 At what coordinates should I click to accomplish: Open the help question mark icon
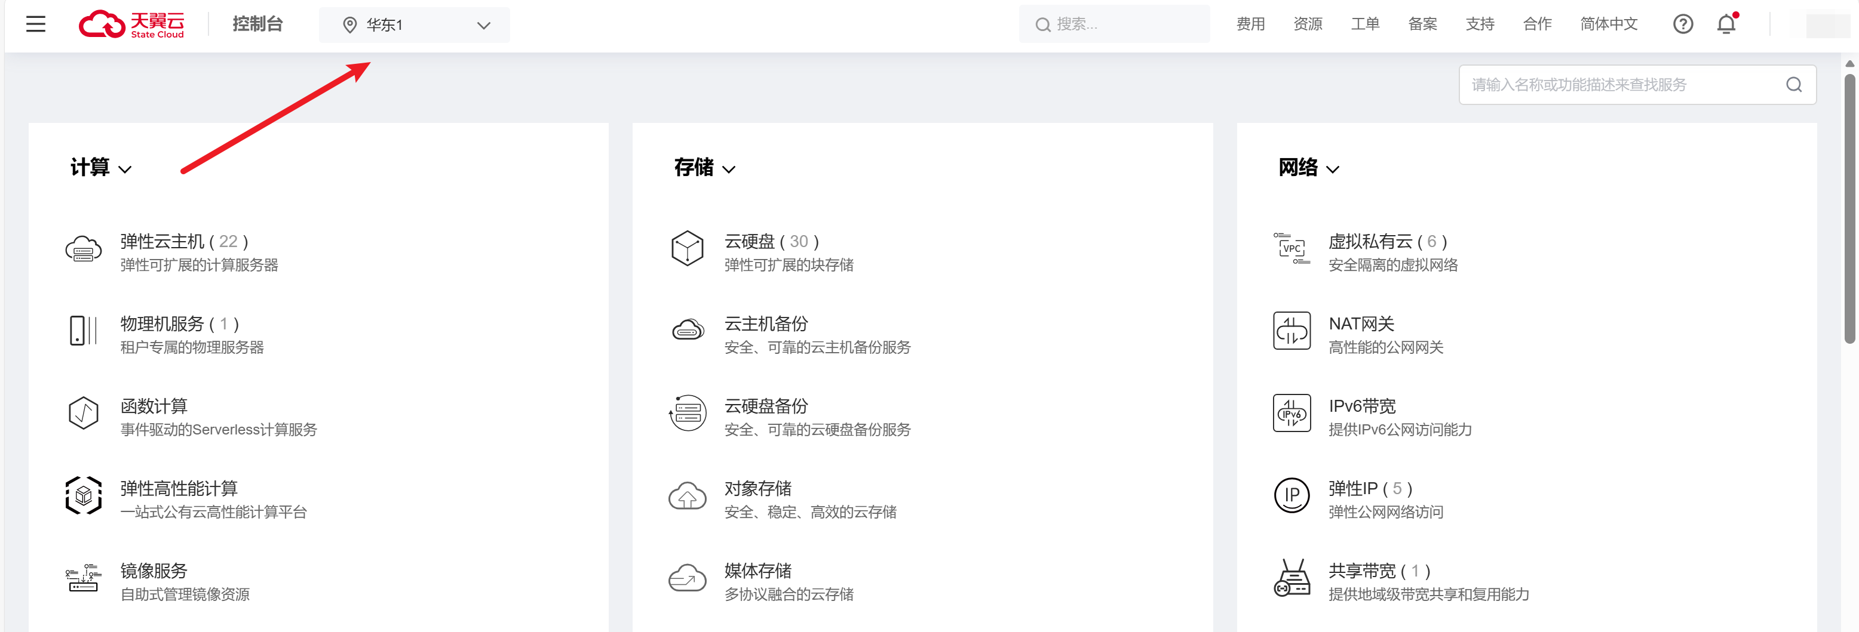tap(1682, 24)
